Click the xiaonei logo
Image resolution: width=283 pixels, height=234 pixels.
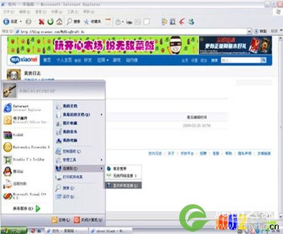(x=24, y=60)
